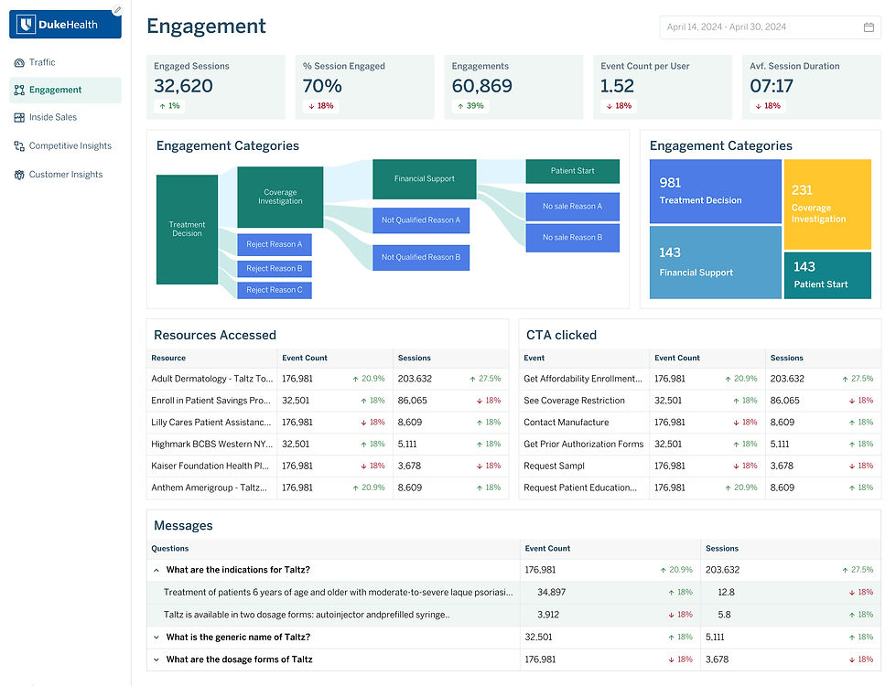Open Competitive Insights
Image resolution: width=896 pixels, height=686 pixels.
point(65,145)
